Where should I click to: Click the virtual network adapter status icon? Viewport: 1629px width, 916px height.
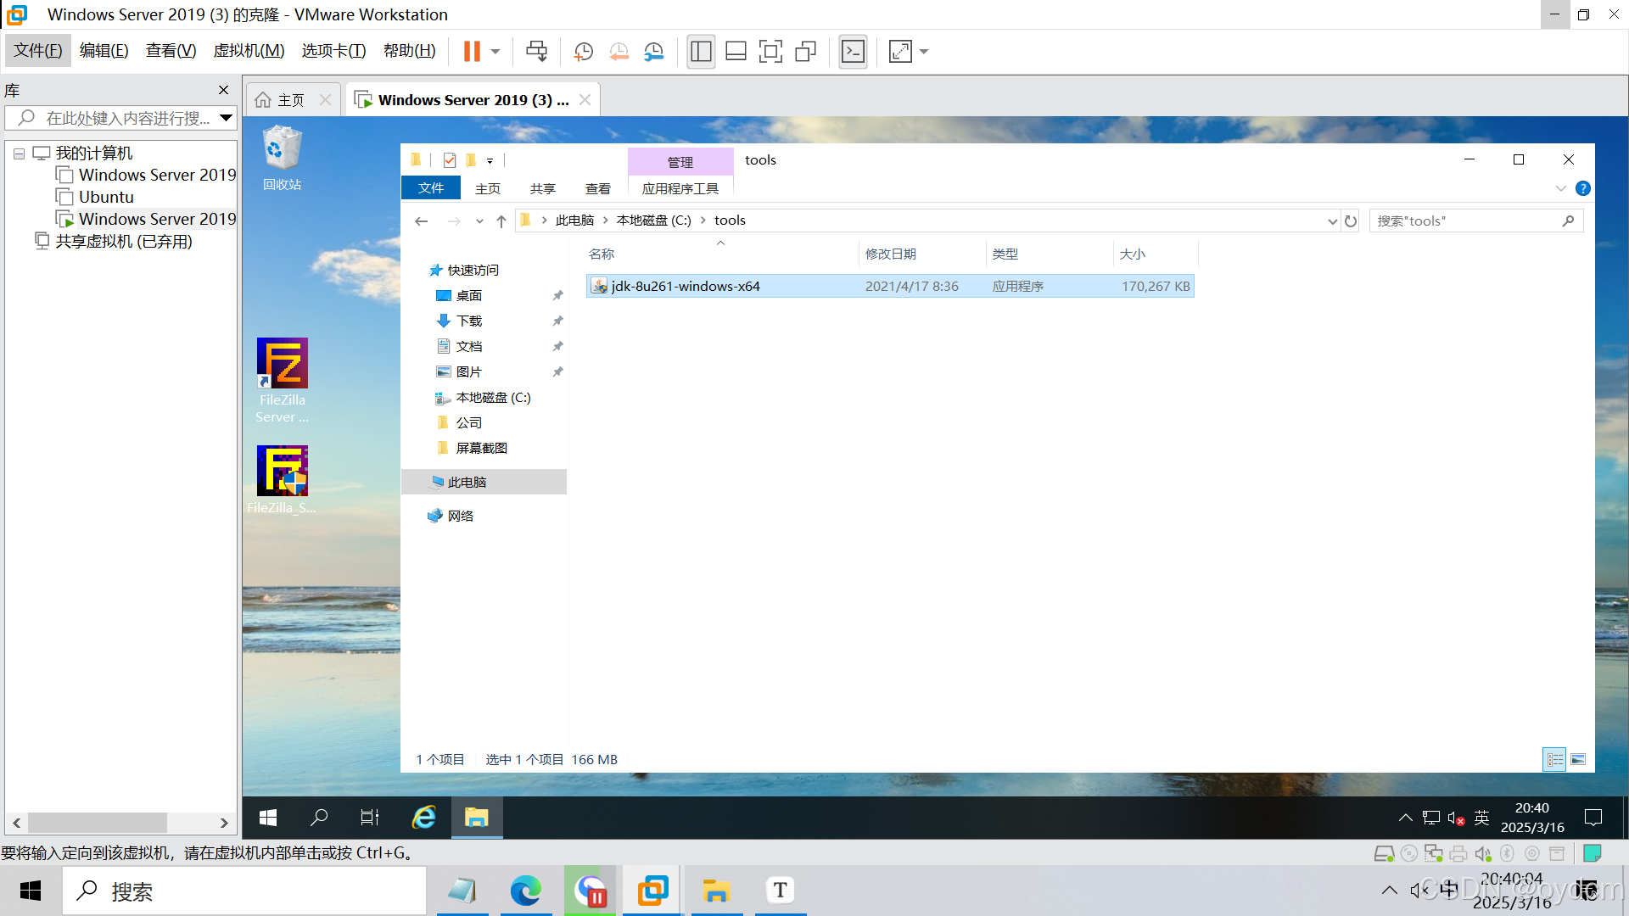pyautogui.click(x=1434, y=853)
